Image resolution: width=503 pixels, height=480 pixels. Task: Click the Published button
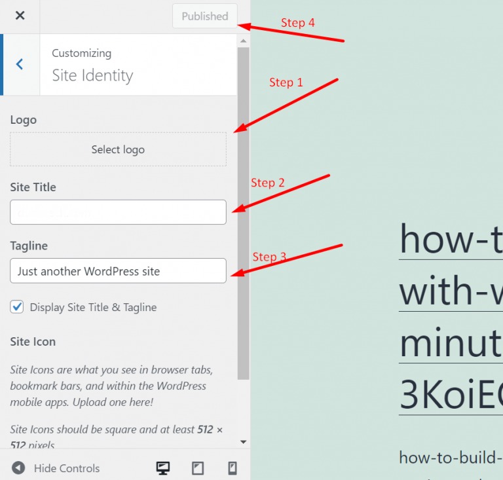[204, 16]
